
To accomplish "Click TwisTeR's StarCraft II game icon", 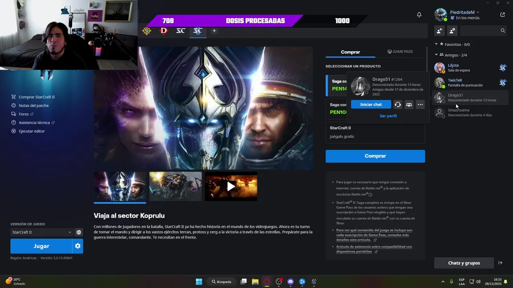I will point(503,83).
